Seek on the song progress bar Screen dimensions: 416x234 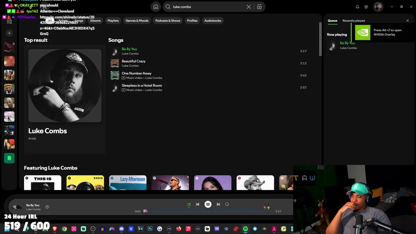pos(208,211)
